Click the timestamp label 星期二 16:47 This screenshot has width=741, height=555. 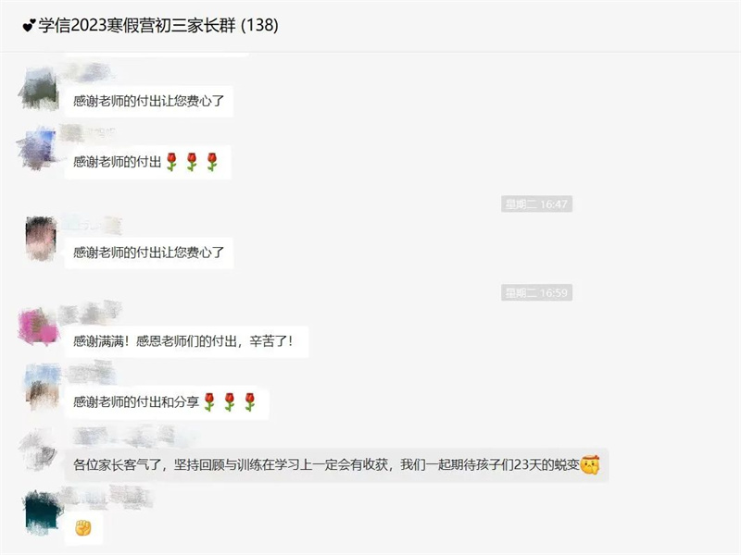[536, 203]
